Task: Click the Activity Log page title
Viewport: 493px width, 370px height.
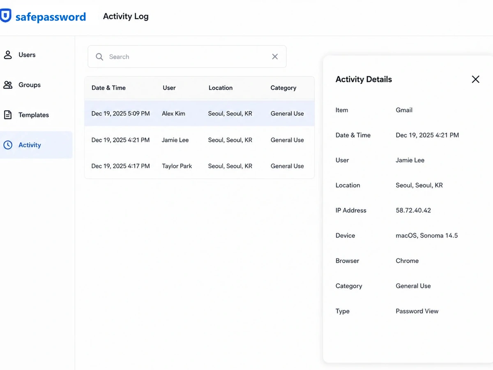Action: [126, 16]
